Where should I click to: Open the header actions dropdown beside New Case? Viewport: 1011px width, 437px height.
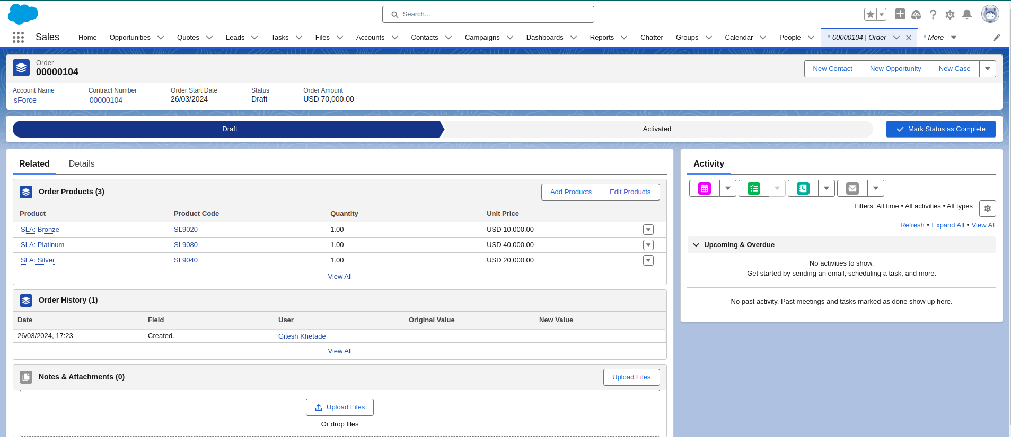click(988, 69)
